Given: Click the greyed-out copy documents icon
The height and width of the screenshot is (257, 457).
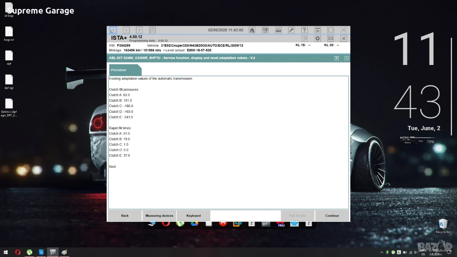Looking at the screenshot, I should click(305, 38).
